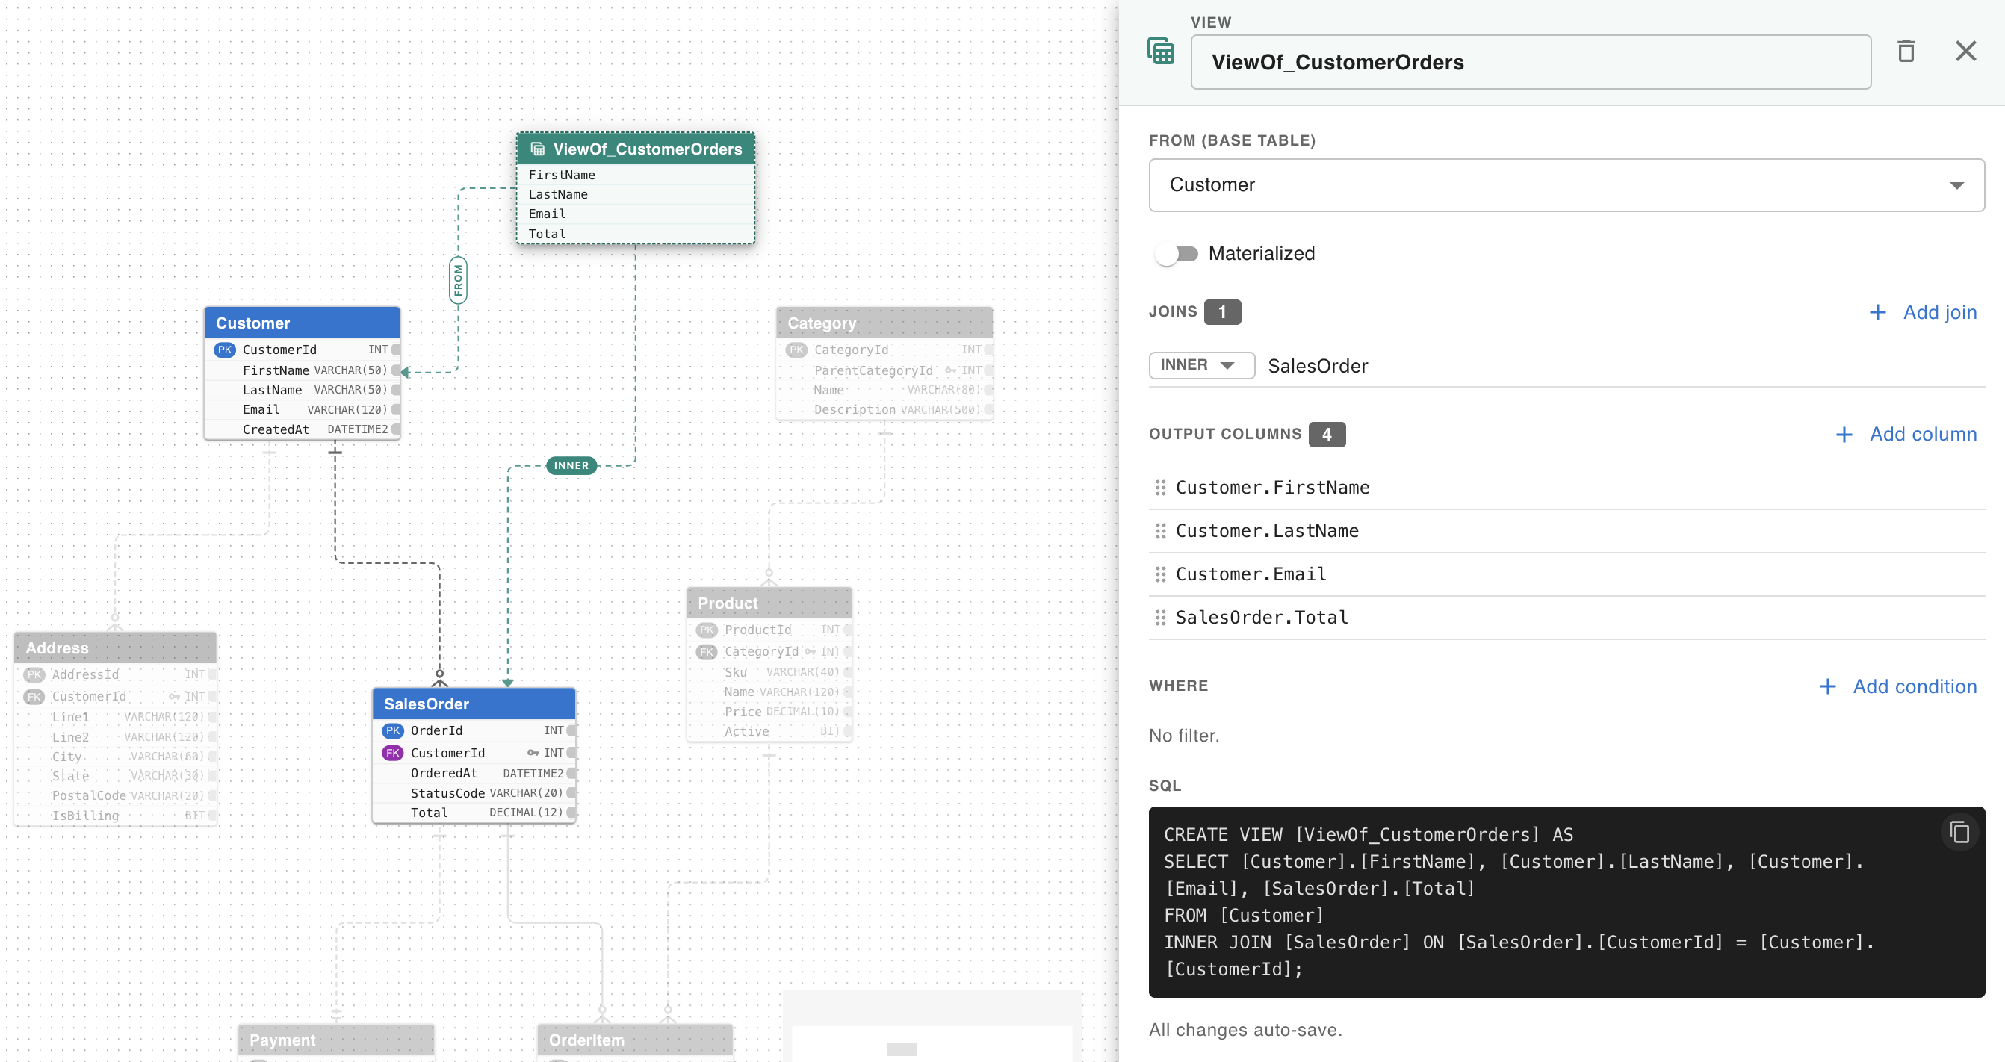This screenshot has height=1062, width=2005.
Task: Copy the SQL code to clipboard
Action: pos(1959,833)
